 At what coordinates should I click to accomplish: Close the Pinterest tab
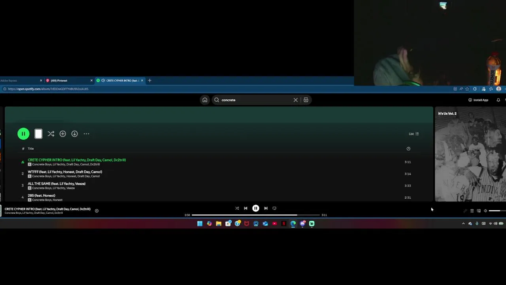[91, 81]
